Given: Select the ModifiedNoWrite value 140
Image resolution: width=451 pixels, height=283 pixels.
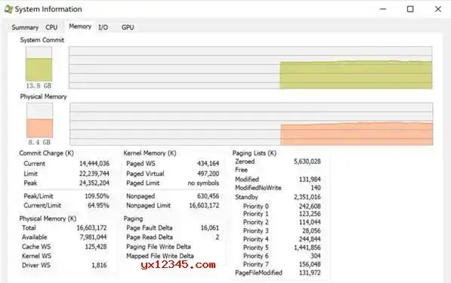Looking at the screenshot, I should (316, 188).
